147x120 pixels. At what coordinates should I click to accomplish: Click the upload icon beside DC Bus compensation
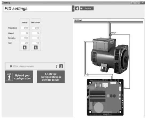61,66
